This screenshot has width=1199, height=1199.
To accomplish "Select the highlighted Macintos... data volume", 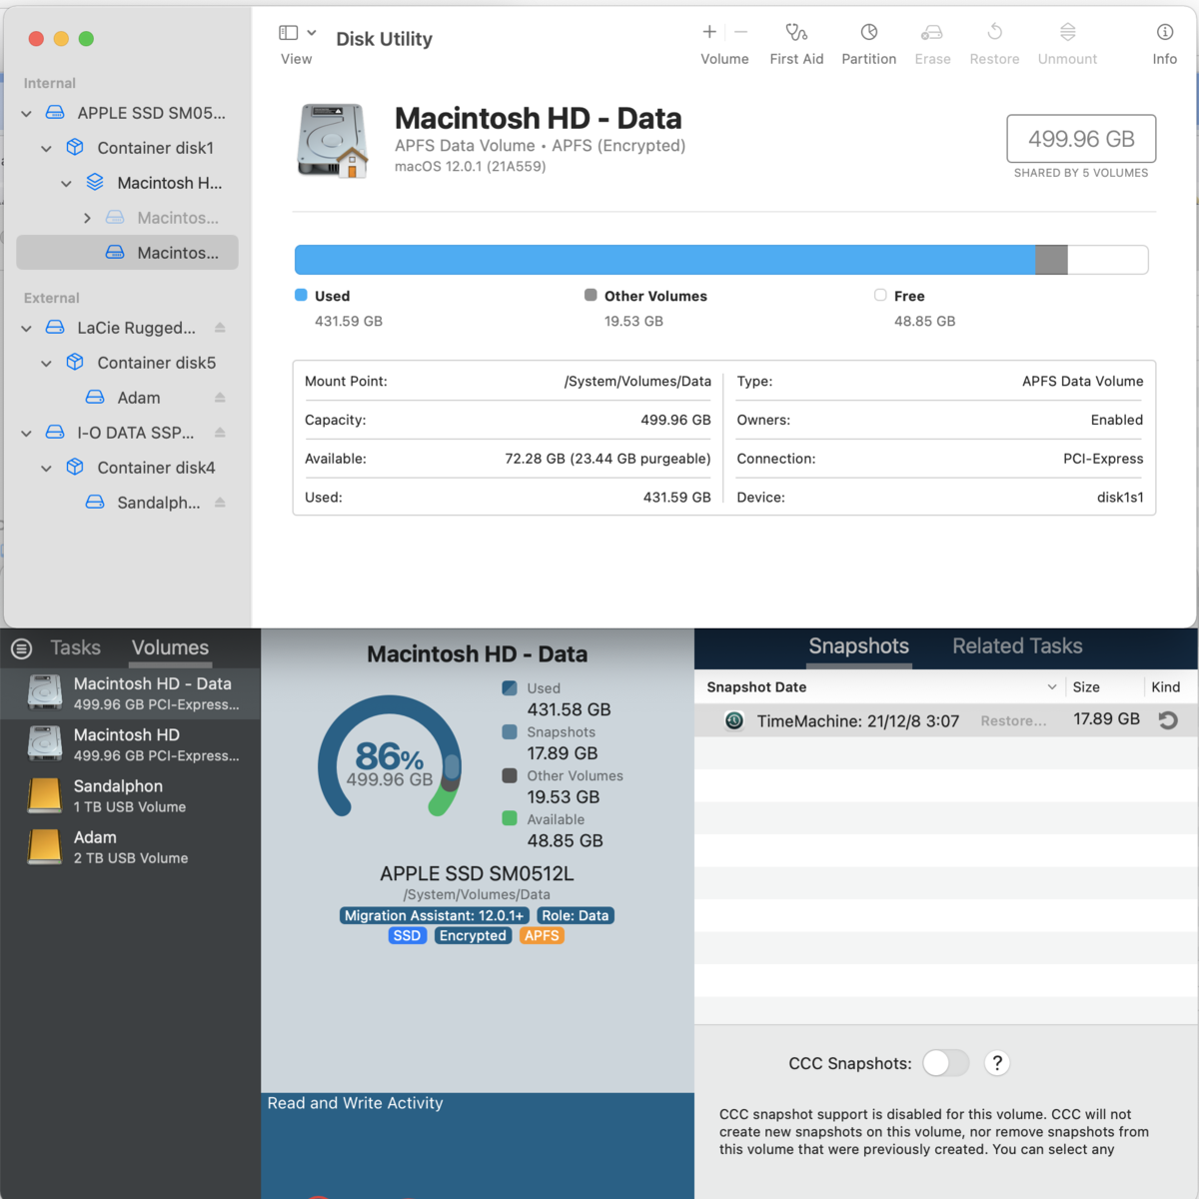I will pos(127,253).
